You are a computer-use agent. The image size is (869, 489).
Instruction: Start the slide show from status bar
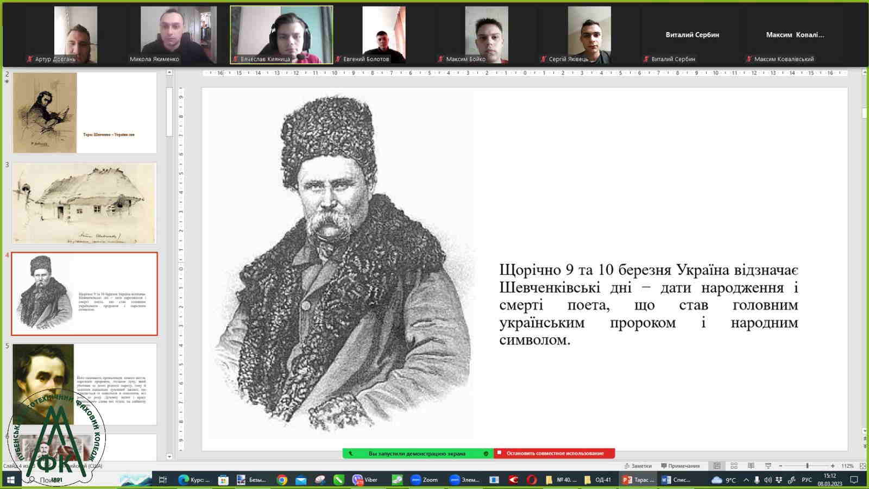pyautogui.click(x=768, y=466)
